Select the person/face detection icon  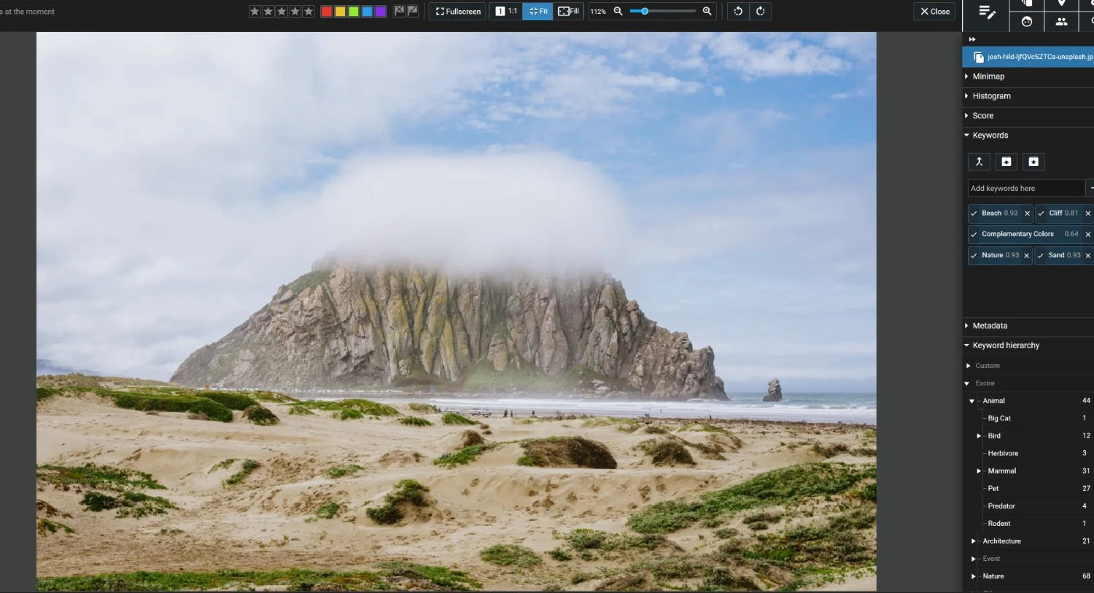(x=1026, y=21)
